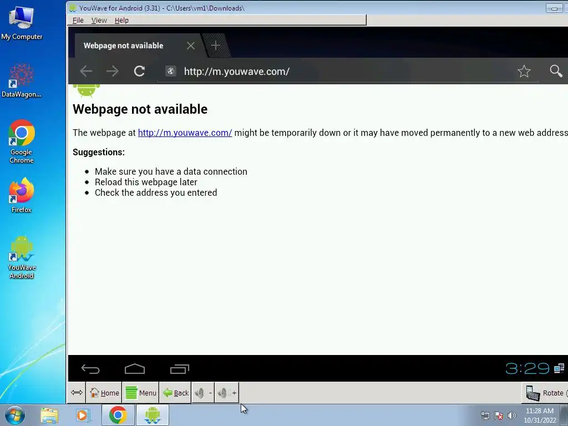The width and height of the screenshot is (568, 426).
Task: Click 'Make sure you have a data connection' text
Action: tap(171, 171)
